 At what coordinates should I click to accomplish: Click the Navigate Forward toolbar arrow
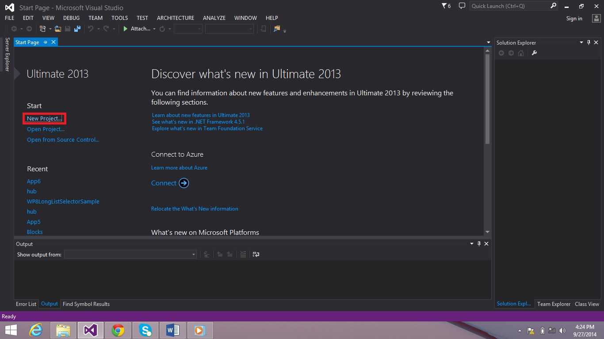point(29,29)
